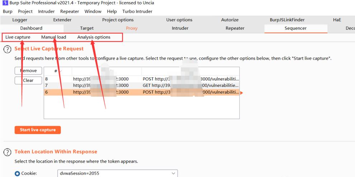Click the Burp Suite lightning app icon
This screenshot has height=177, width=355.
point(5,4)
